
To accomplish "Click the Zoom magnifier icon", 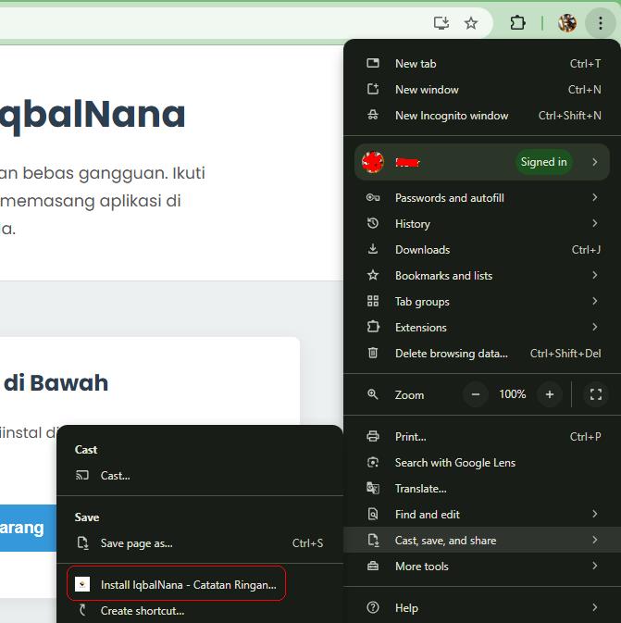I will coord(373,394).
